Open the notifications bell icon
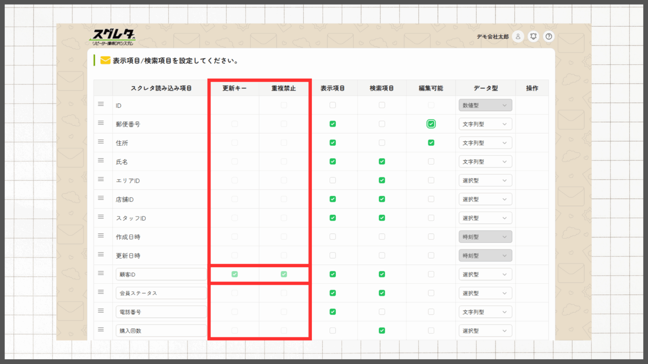 (533, 36)
